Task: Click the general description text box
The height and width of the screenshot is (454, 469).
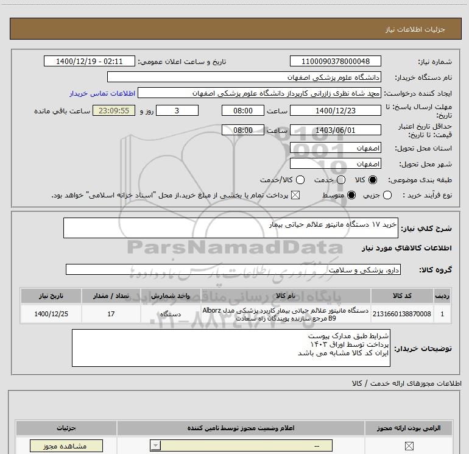Action: [231, 228]
